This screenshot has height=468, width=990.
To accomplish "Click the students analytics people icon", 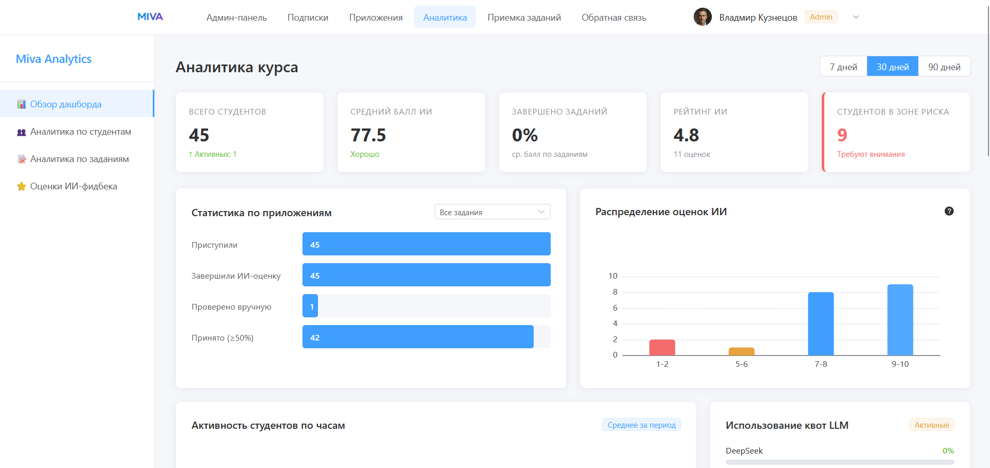I will point(21,132).
